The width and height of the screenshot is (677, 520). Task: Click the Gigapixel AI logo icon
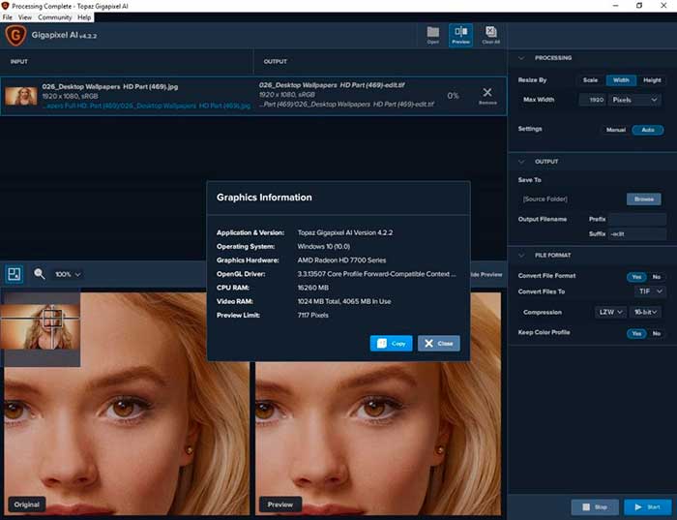pos(15,36)
